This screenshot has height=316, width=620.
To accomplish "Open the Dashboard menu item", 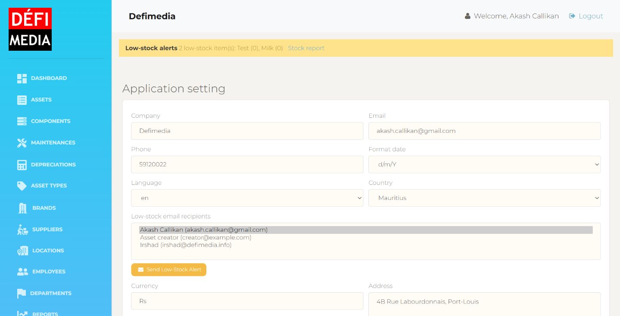I will (49, 78).
